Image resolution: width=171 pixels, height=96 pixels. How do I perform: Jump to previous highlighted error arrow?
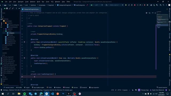pyautogui.click(x=153, y=13)
